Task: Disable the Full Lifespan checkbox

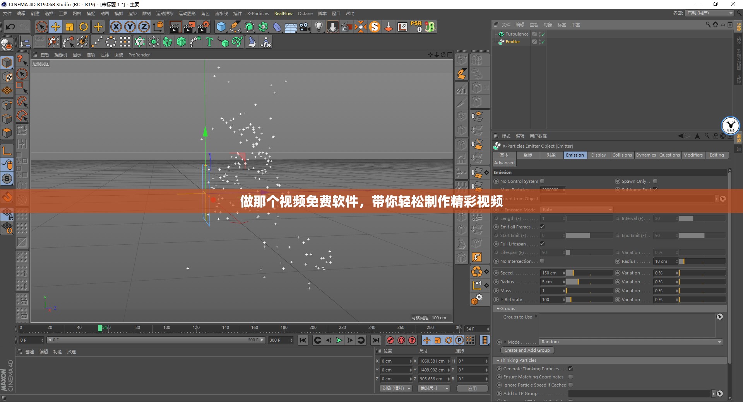Action: tap(543, 244)
